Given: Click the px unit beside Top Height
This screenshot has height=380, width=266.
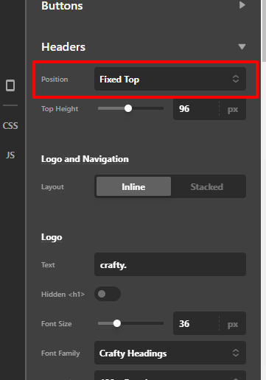Looking at the screenshot, I should [x=233, y=109].
